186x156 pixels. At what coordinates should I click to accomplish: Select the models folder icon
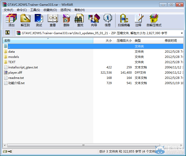[x=5, y=57]
